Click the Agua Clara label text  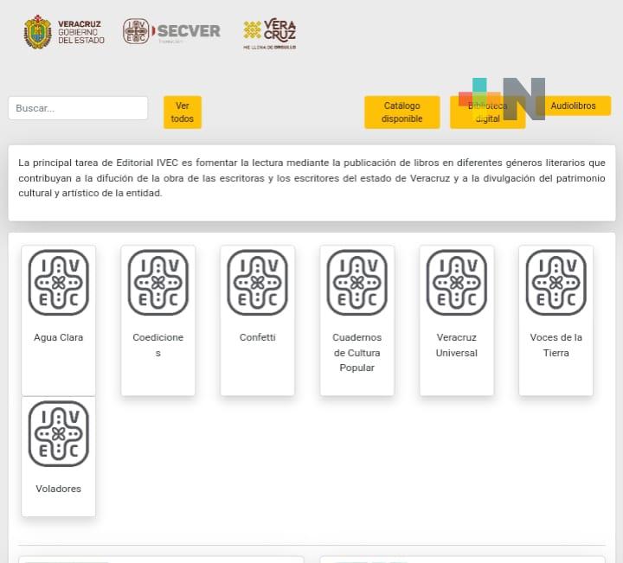(58, 337)
